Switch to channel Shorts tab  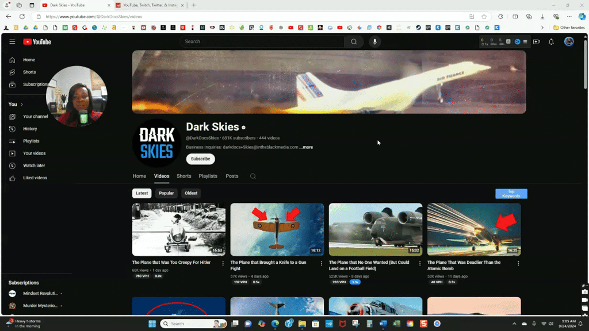183,176
